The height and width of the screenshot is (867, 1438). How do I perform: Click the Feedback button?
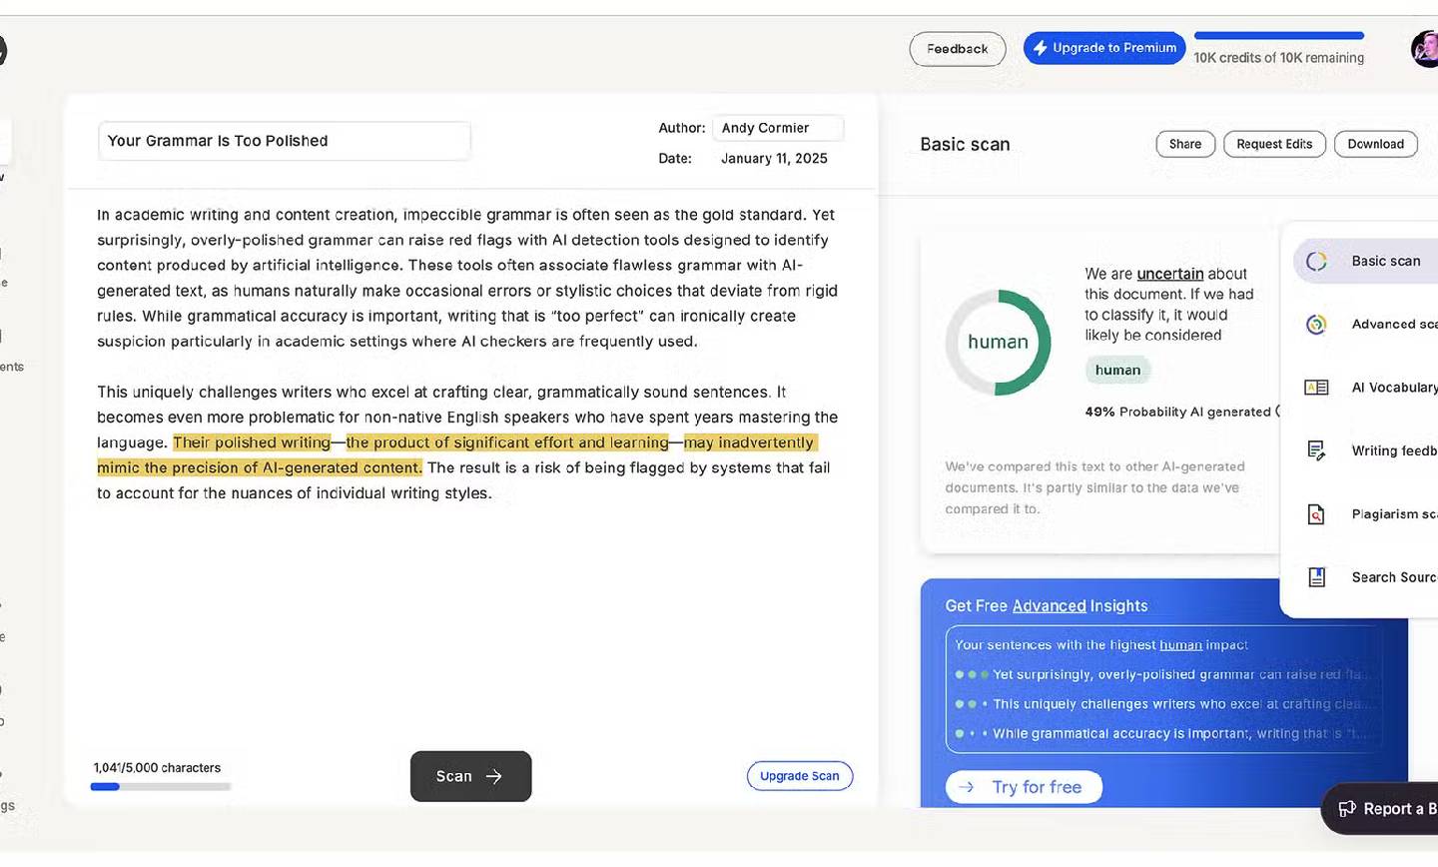tap(957, 49)
